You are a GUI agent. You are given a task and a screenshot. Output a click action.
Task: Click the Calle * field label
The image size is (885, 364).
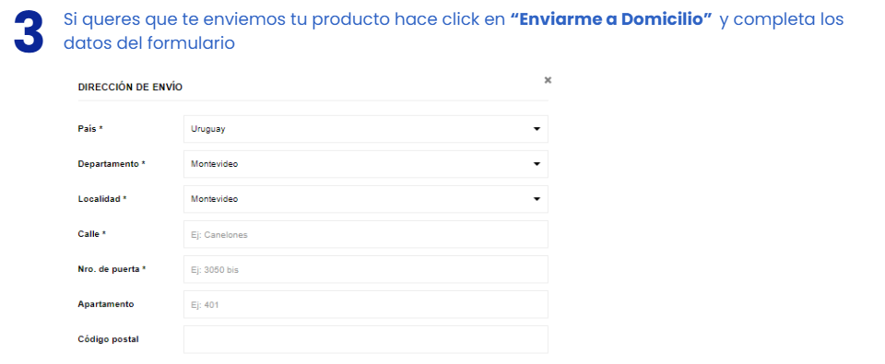click(92, 234)
